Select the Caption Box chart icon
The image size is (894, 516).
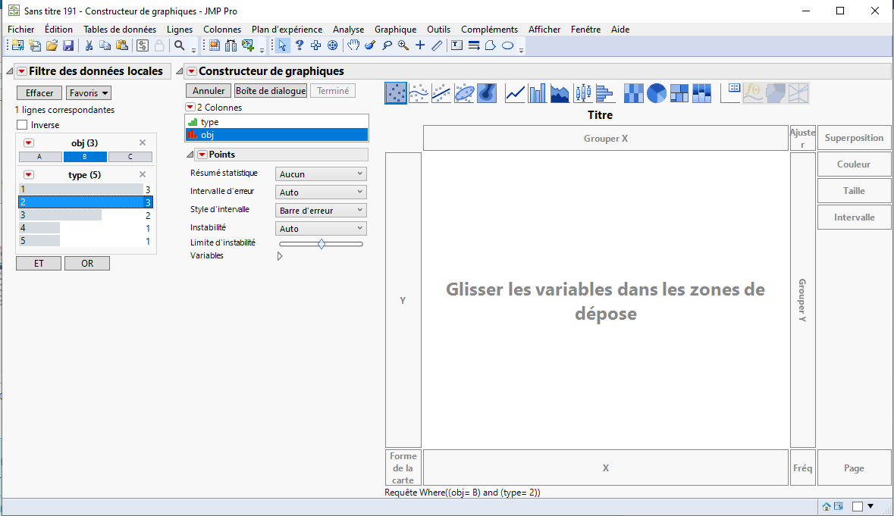[730, 93]
